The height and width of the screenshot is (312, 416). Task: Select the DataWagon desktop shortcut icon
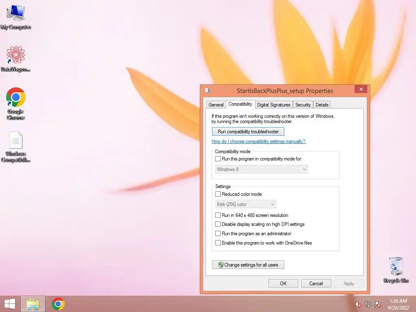pyautogui.click(x=16, y=59)
